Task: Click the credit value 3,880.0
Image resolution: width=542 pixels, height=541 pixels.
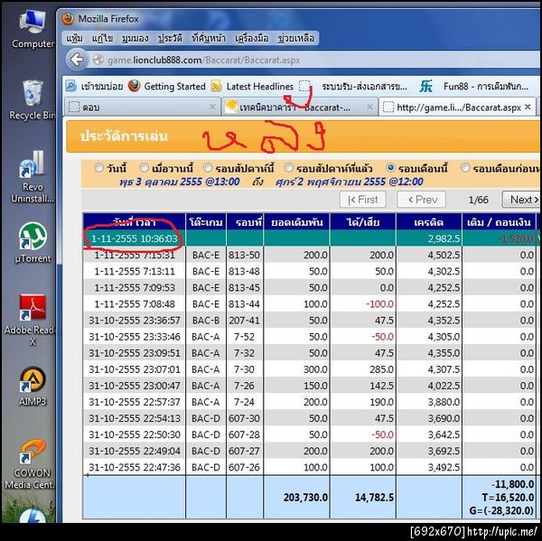Action: (x=444, y=402)
